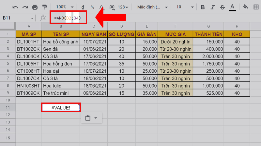Open the font size 10 dropdown
Screen dimensions: 261x146
(185, 7)
